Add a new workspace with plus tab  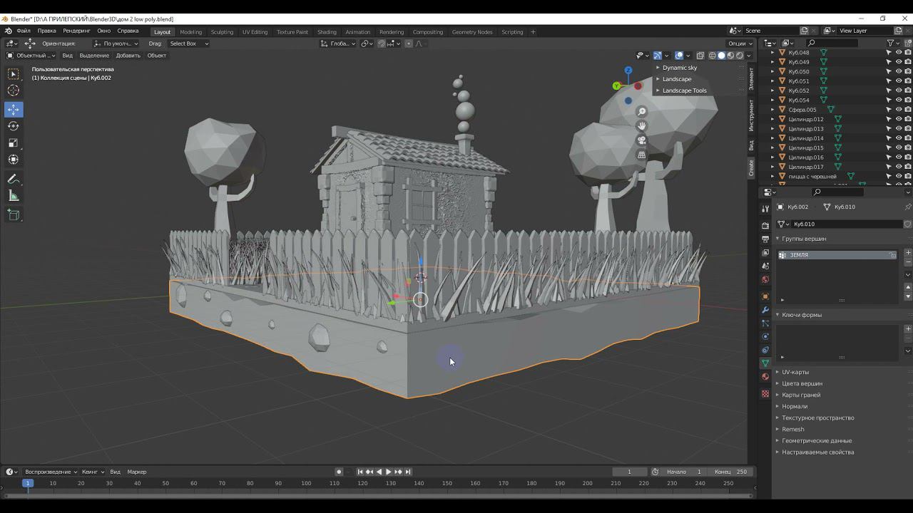tap(533, 32)
